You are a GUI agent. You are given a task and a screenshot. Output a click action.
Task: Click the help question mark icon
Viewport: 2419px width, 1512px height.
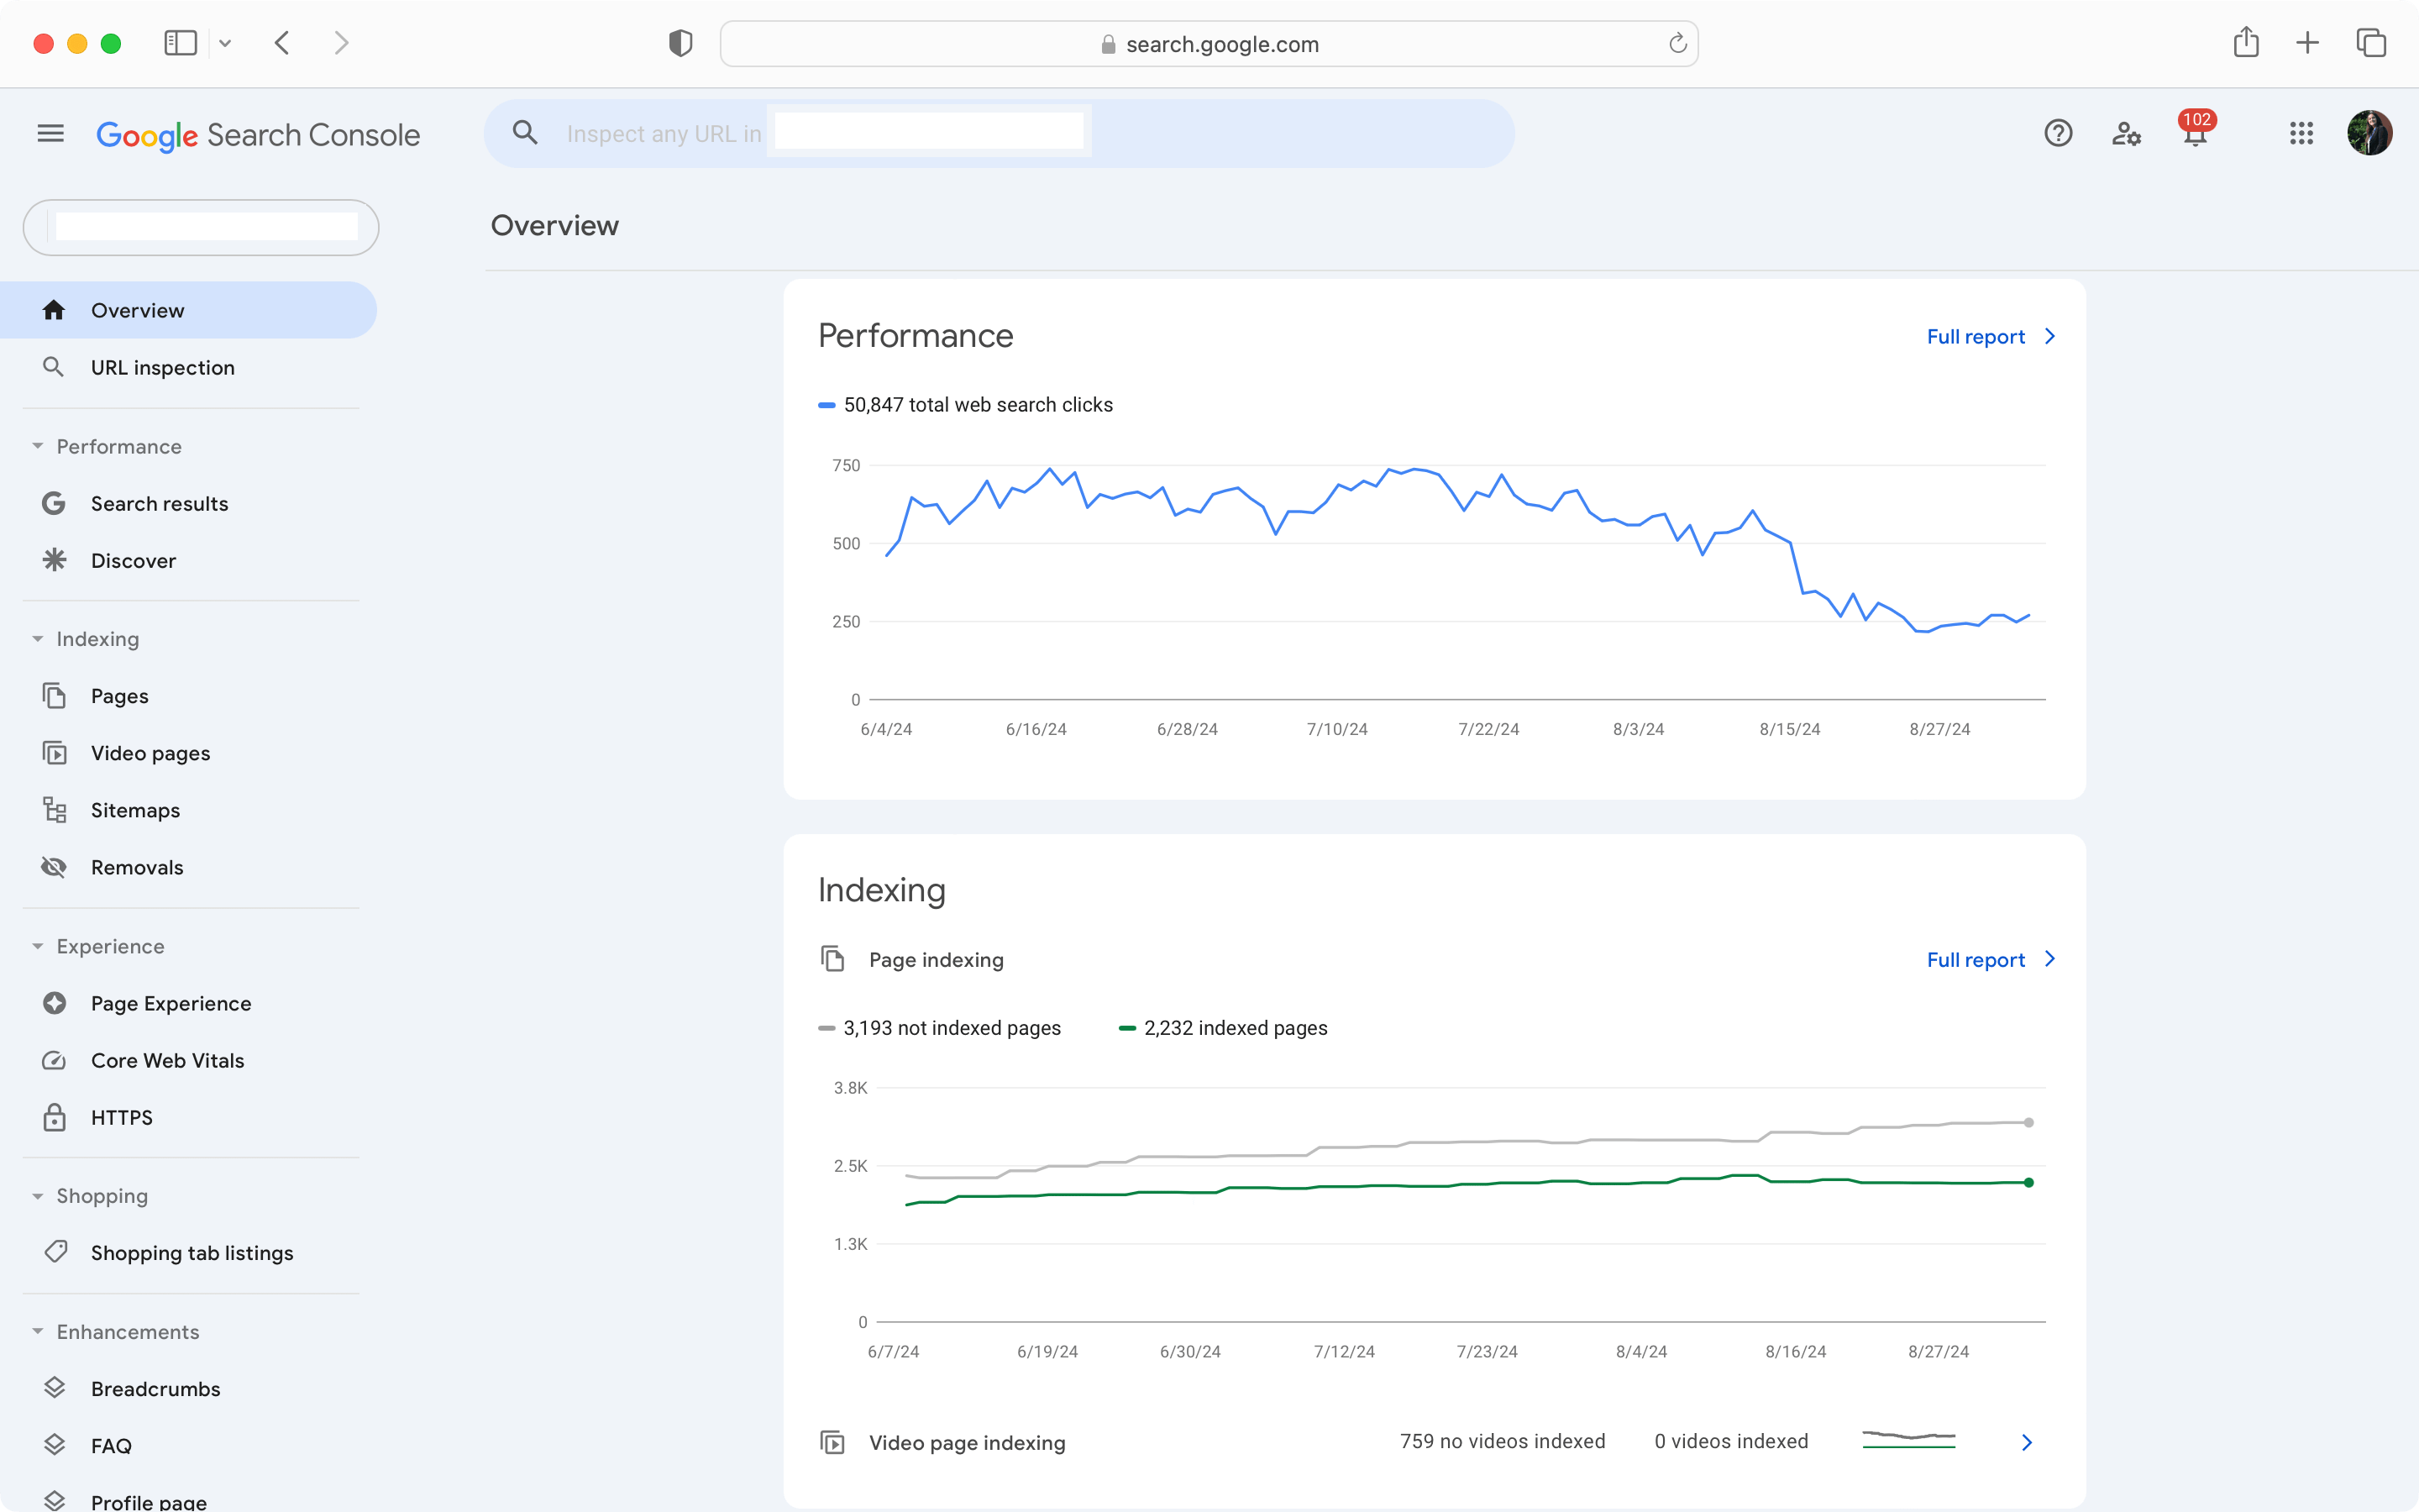2059,133
